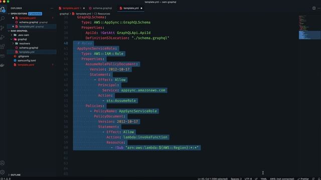Click the './schema.graphql' string value
Screen dimensions: 321x180
coord(150,38)
